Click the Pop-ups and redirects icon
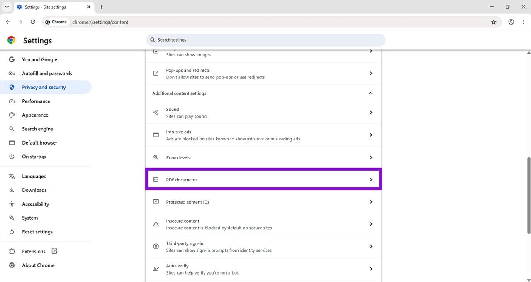The image size is (531, 282). pos(156,74)
